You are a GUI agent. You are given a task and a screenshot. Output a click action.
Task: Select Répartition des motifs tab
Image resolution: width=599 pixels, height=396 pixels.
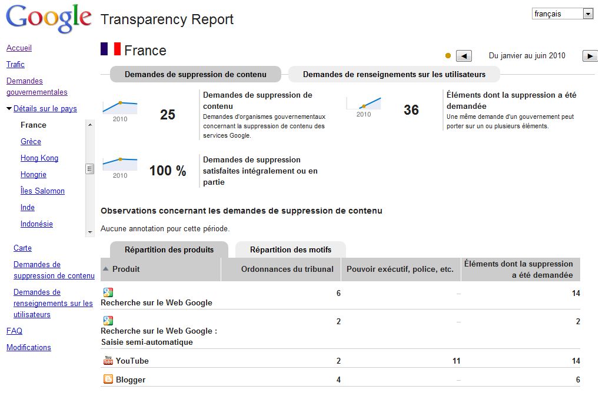291,249
